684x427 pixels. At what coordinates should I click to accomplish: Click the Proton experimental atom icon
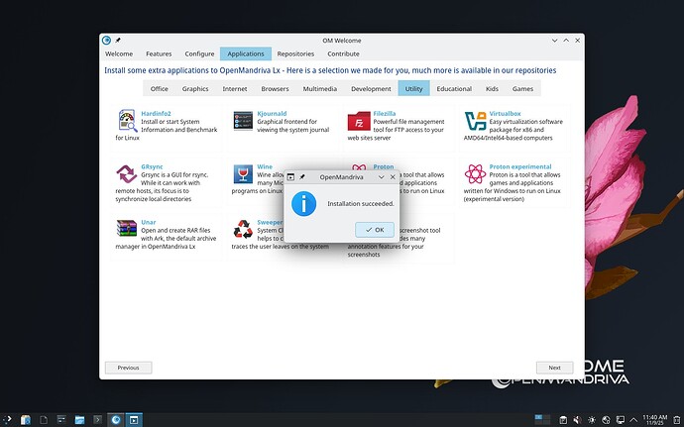475,175
